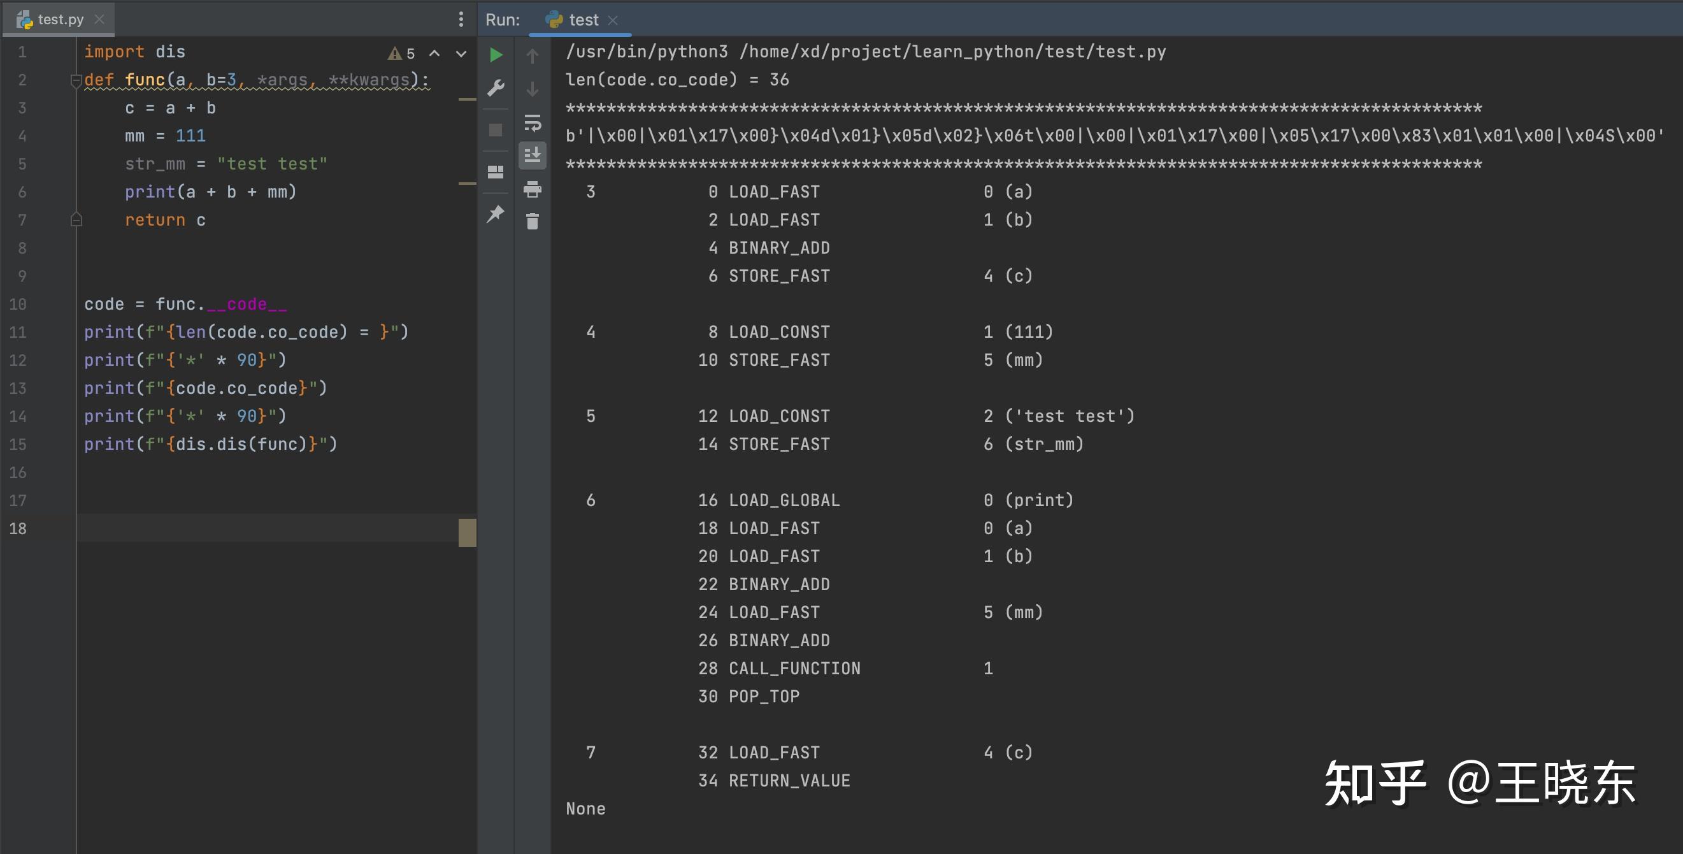Toggle scroll-to-end in the console
Image resolution: width=1683 pixels, height=854 pixels.
[533, 156]
